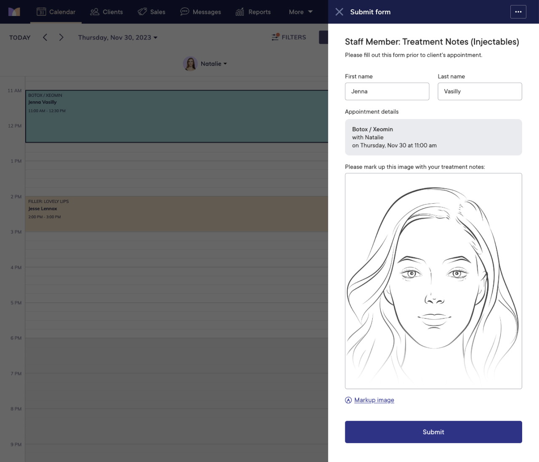Open the Thursday, Nov 30 date picker
The image size is (539, 462).
(x=117, y=37)
